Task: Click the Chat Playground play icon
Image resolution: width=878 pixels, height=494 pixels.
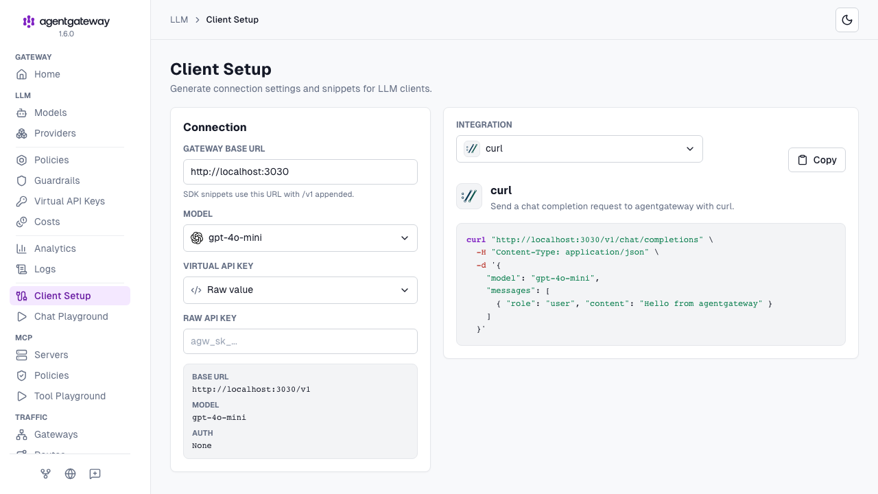Action: [x=22, y=316]
